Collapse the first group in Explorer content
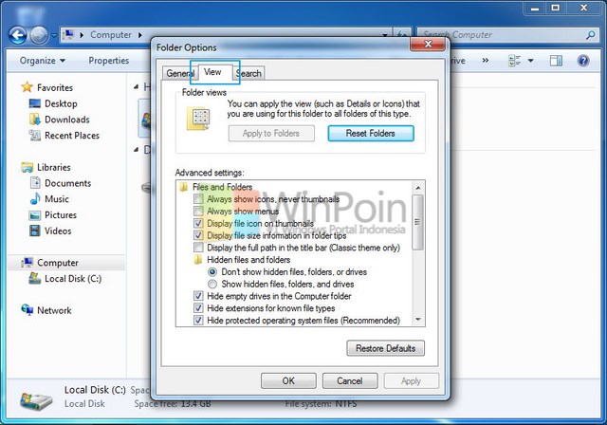Viewport: 607px width, 425px height. (137, 86)
